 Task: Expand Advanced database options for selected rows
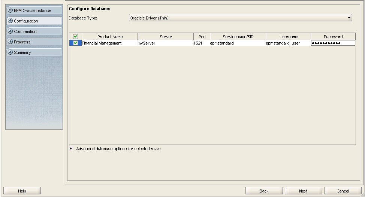[71, 149]
